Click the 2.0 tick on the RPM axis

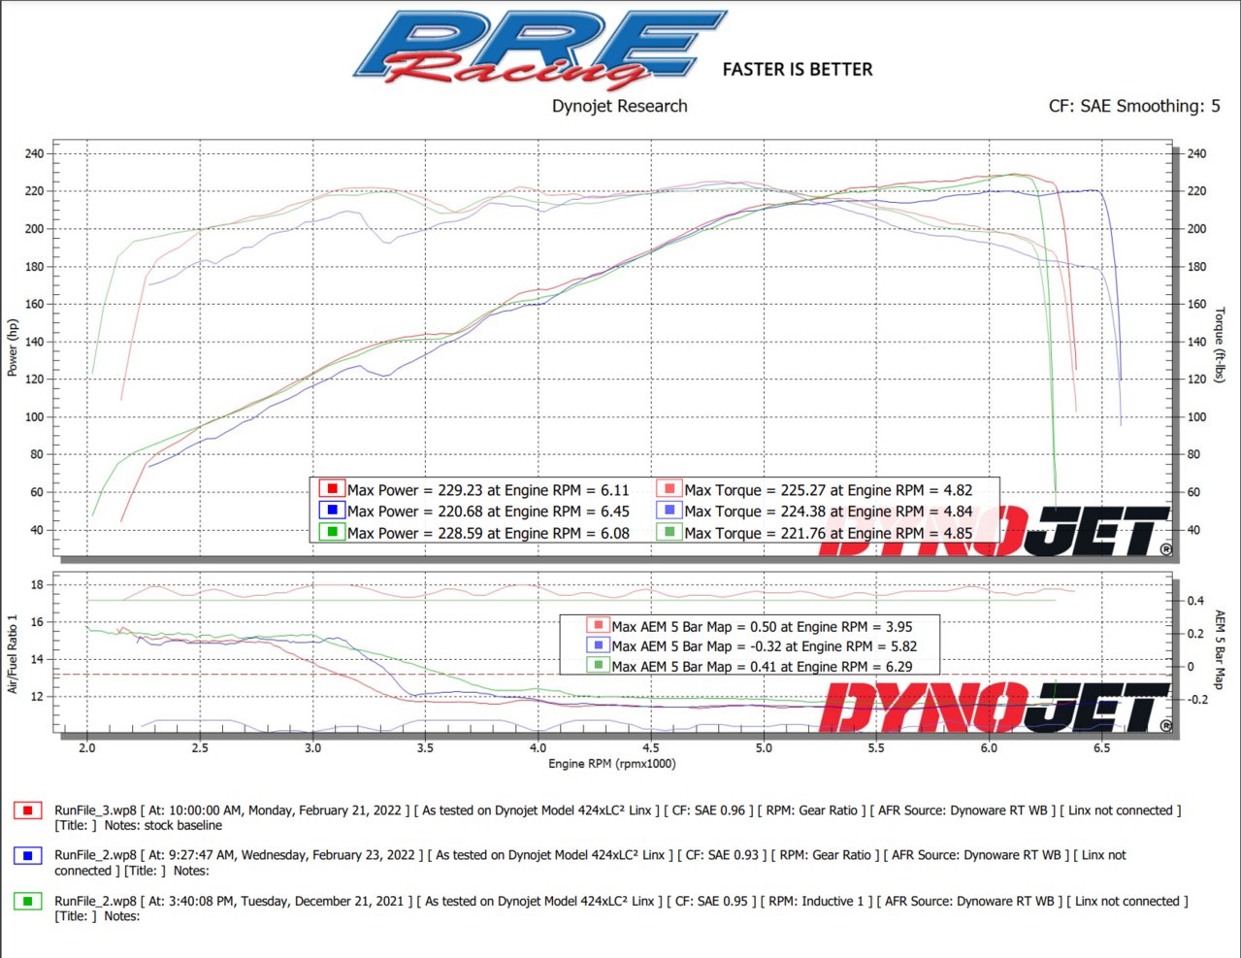(x=87, y=748)
